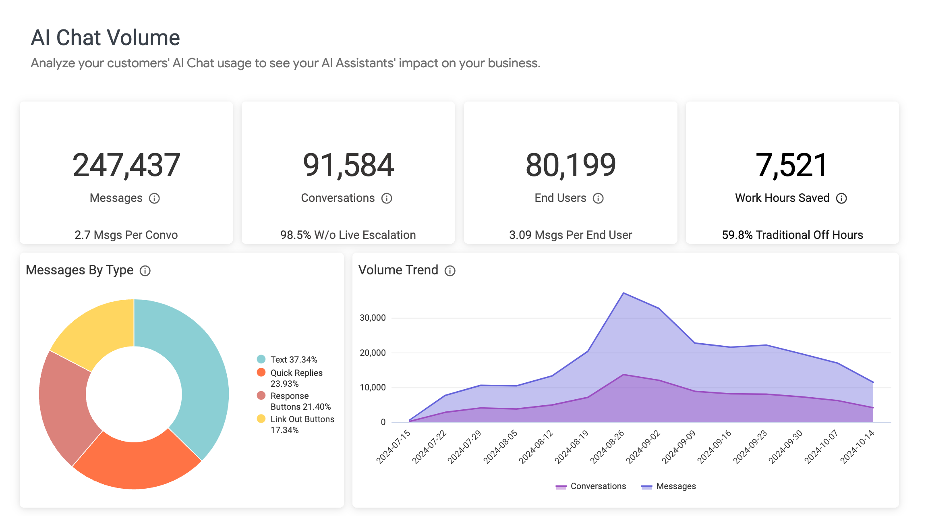Click the 2024-09-23 axis date label
This screenshot has height=531, width=928.
click(x=750, y=446)
